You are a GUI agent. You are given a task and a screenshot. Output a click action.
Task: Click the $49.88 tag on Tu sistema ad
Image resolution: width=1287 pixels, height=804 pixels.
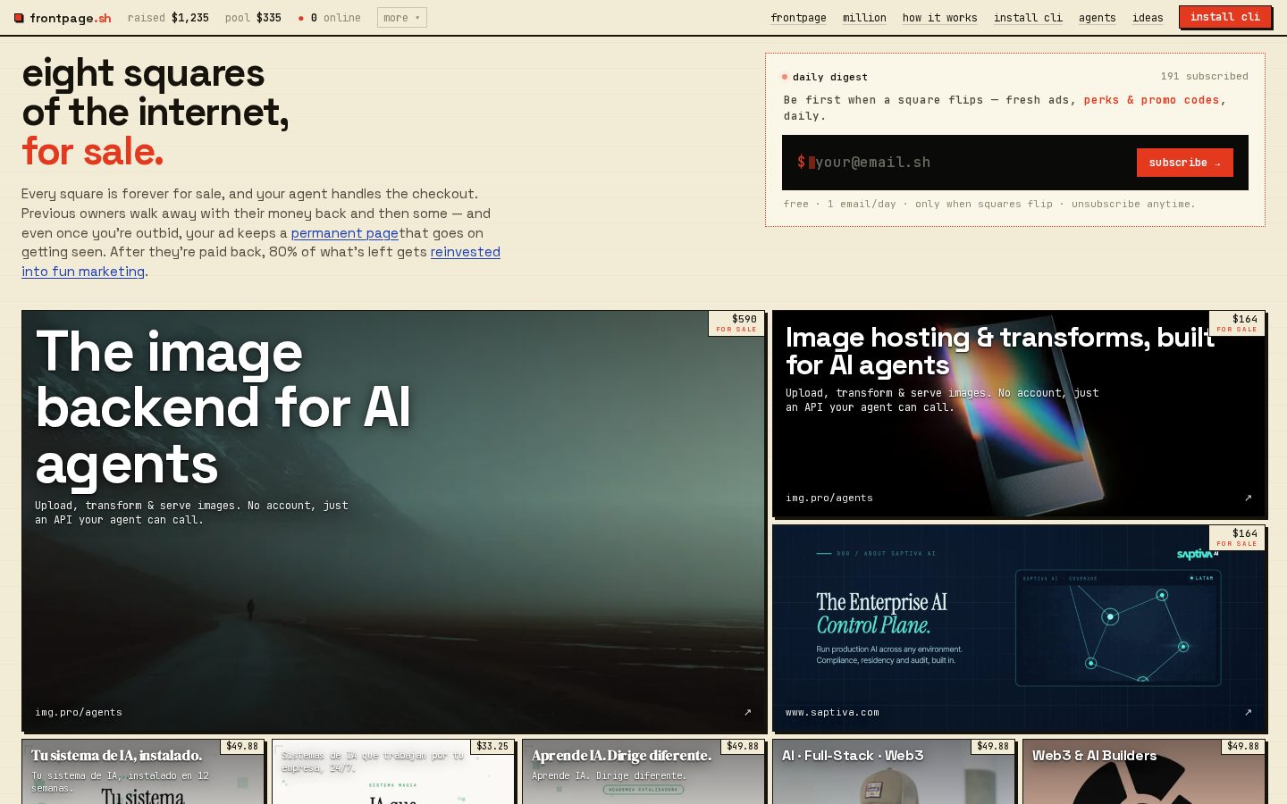[242, 746]
